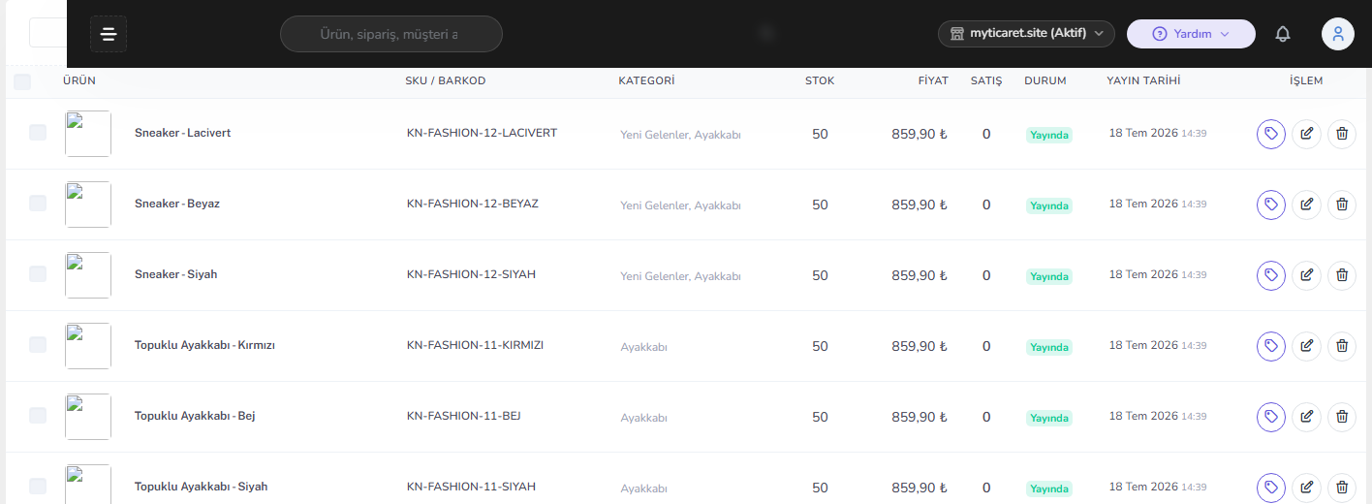The height and width of the screenshot is (504, 1372).
Task: Delete the Sneaker - Siyah product
Action: point(1341,275)
